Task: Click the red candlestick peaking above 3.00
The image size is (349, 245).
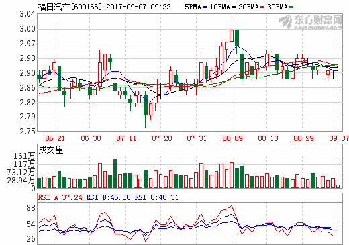Action: tap(232, 32)
